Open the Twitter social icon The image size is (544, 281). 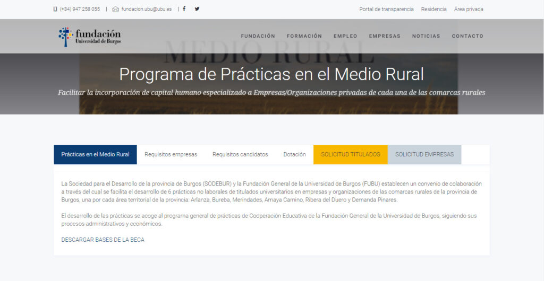pos(197,9)
